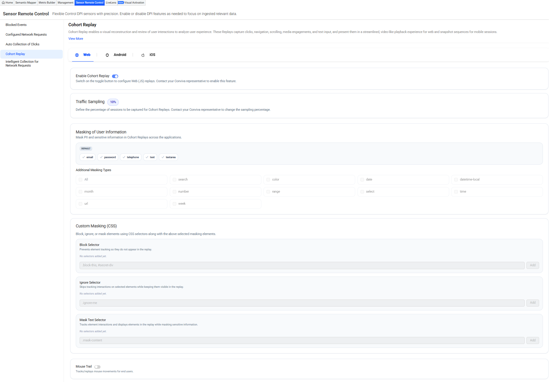The width and height of the screenshot is (555, 382).
Task: Click the Home icon in top navigation
Action: tap(3, 3)
